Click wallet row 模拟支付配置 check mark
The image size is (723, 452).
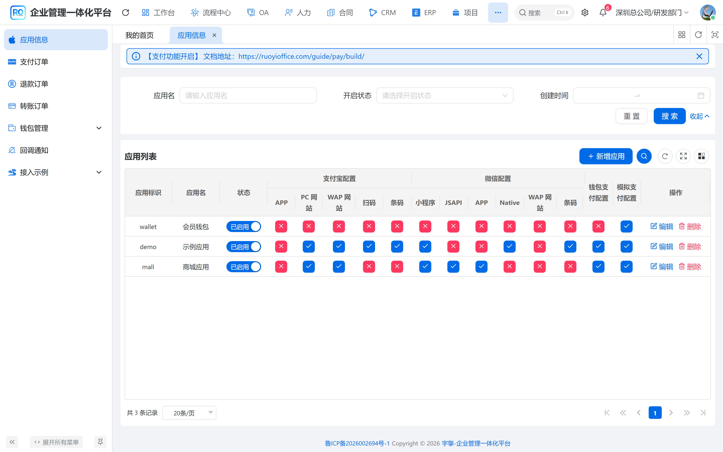pos(626,226)
